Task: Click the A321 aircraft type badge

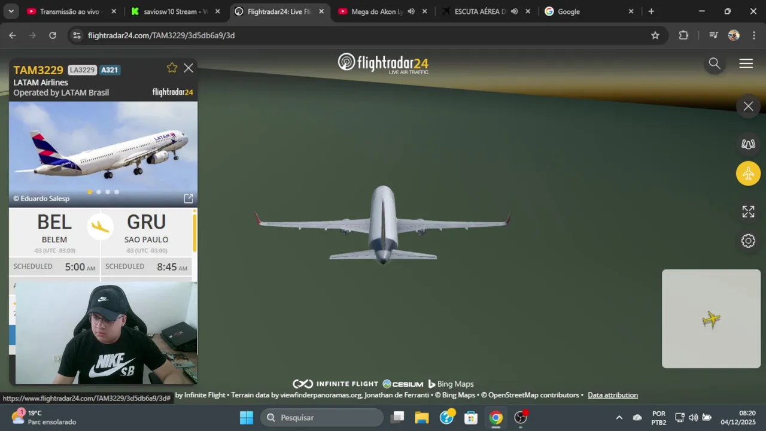Action: coord(110,70)
